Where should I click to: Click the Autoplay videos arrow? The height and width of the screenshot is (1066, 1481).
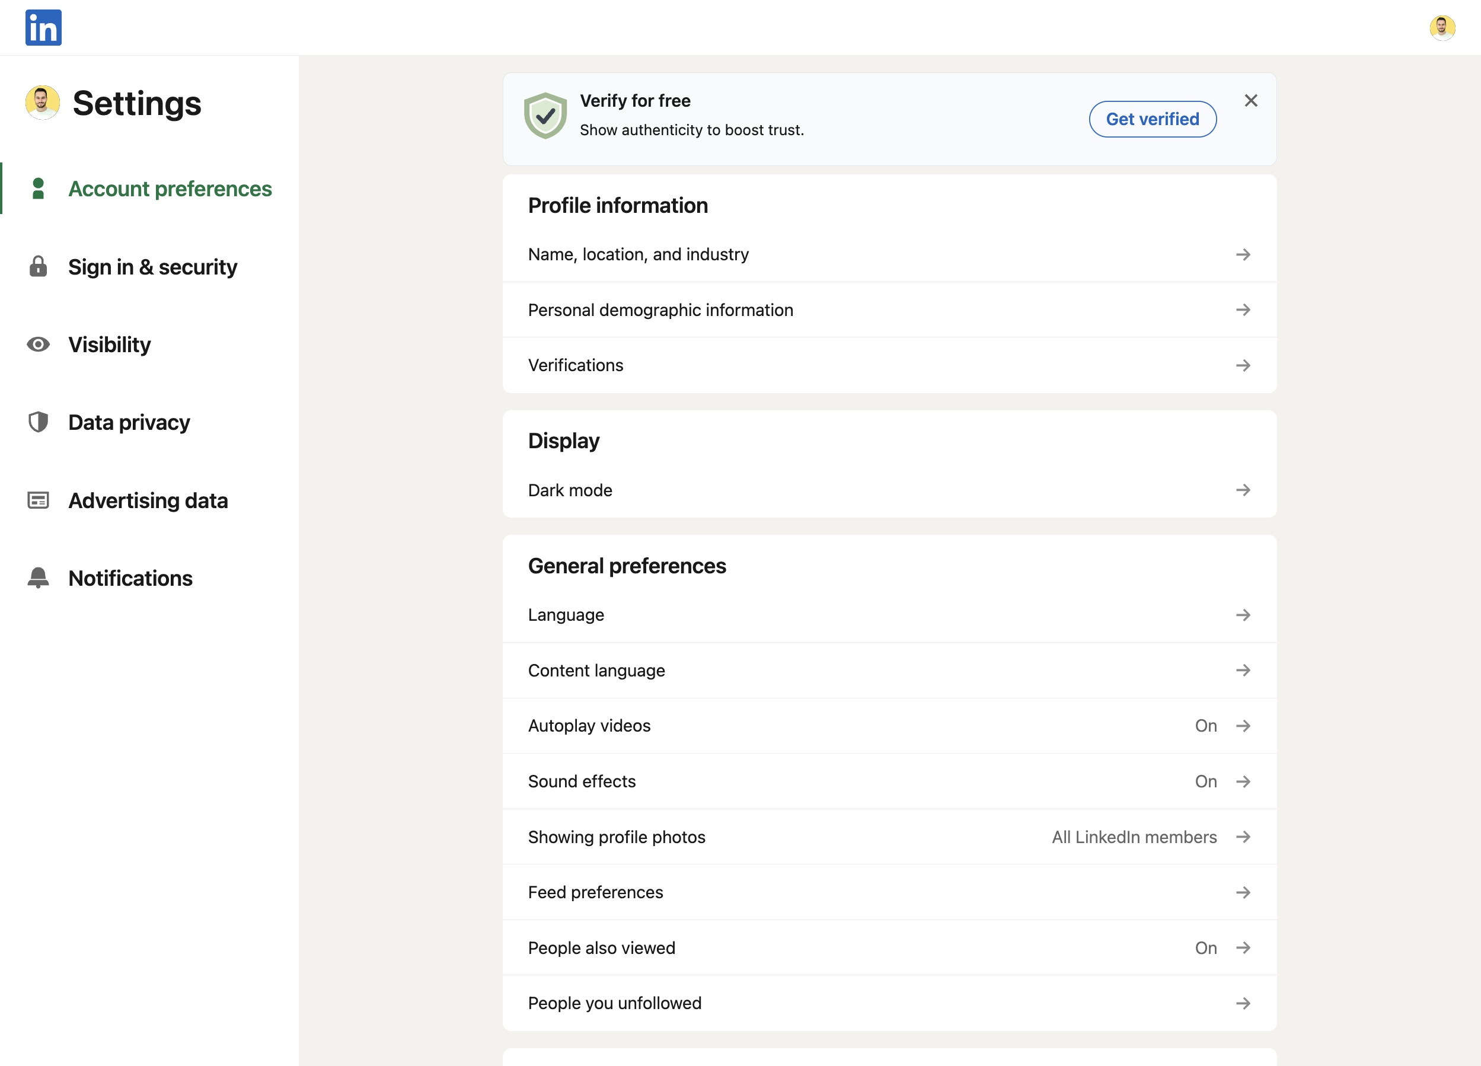point(1243,726)
